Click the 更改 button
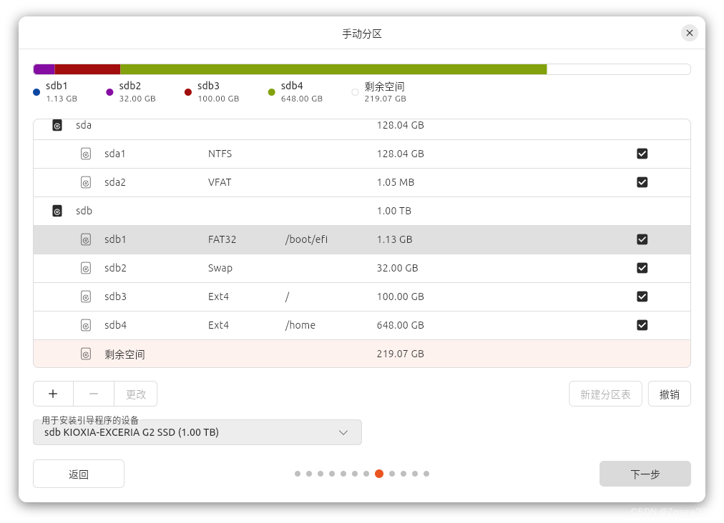 click(136, 394)
